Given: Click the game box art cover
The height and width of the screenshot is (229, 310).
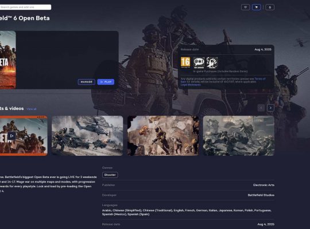Looking at the screenshot, I should tap(7, 60).
